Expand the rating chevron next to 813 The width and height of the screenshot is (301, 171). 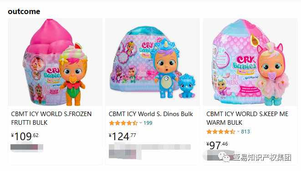click(x=238, y=132)
